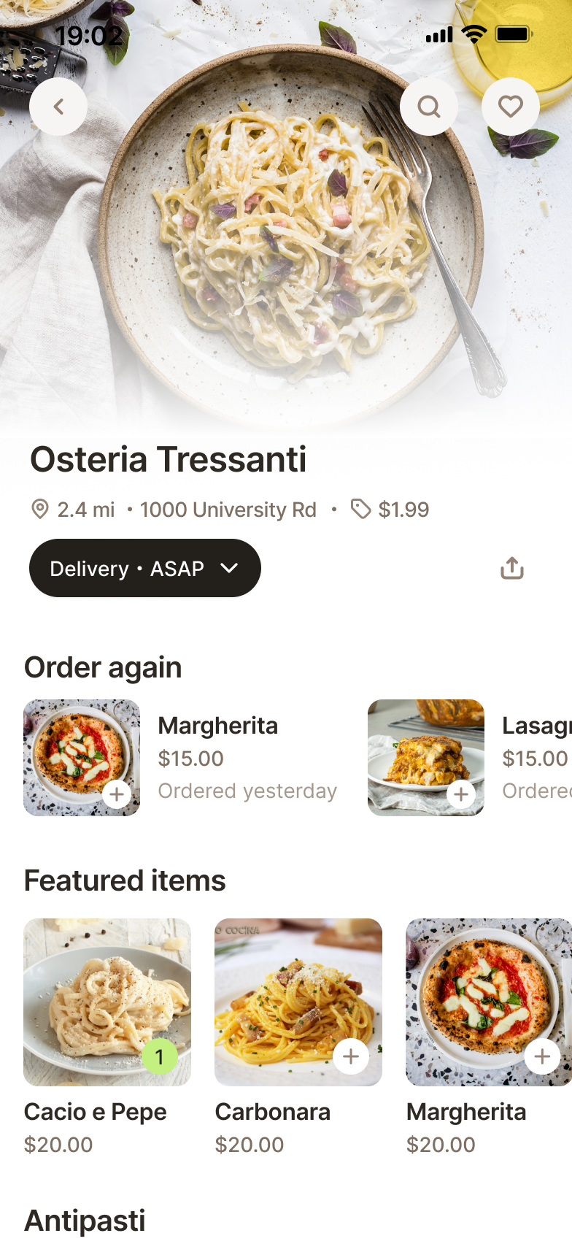Open the 1000 University Rd address
This screenshot has height=1244, width=572.
[228, 510]
